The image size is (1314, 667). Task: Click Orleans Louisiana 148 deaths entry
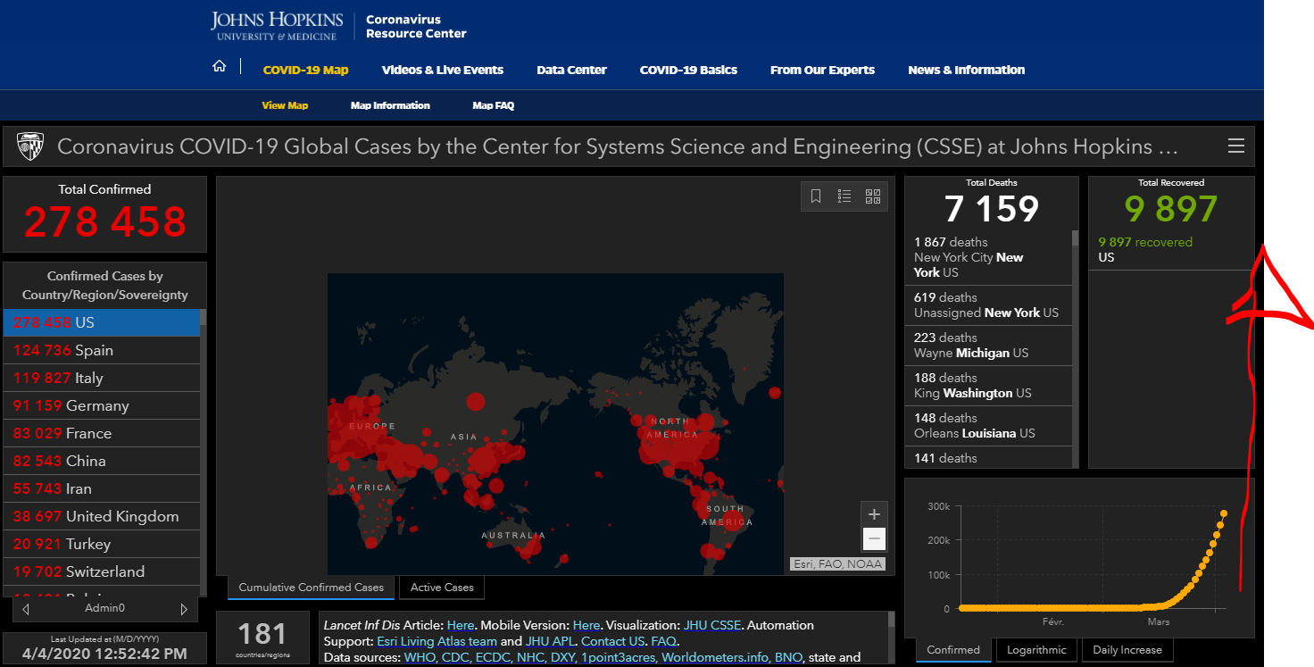[988, 426]
